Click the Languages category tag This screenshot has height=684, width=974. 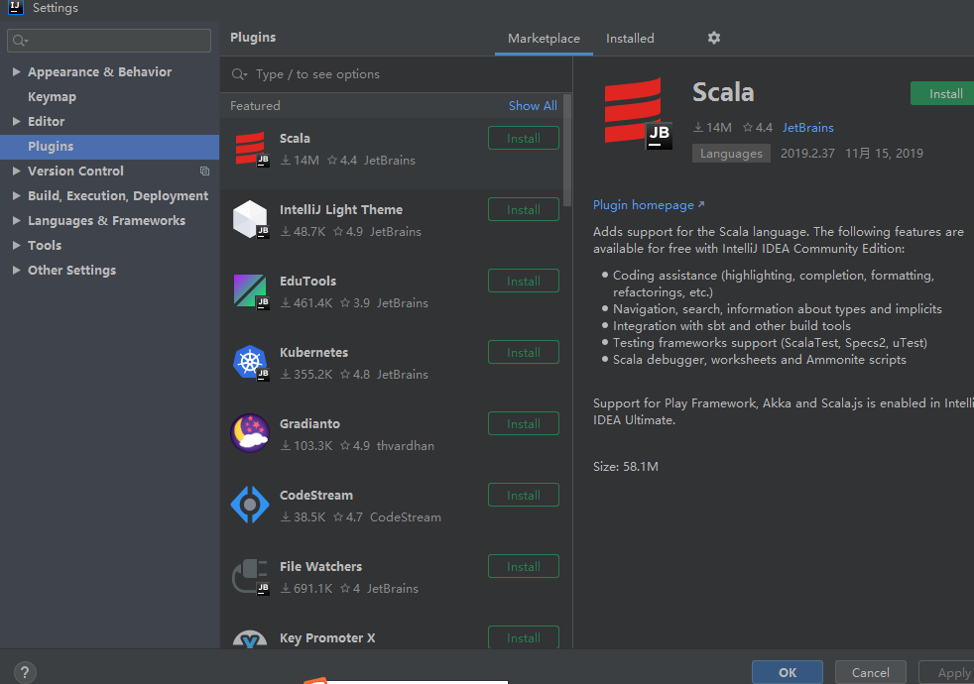pos(731,154)
